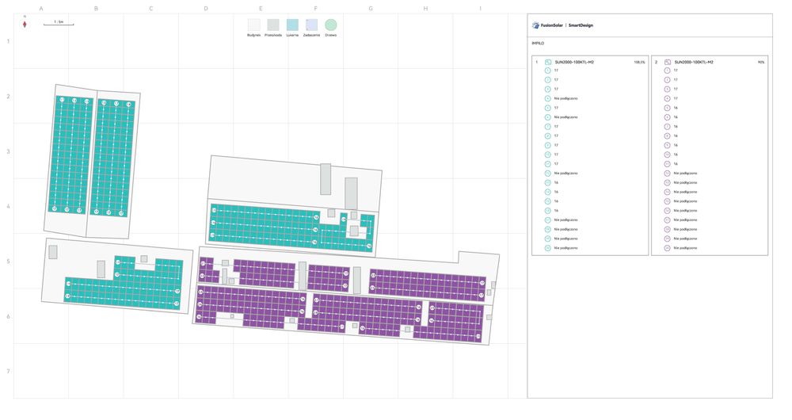
Task: Click inverter 1 string 14 value 16
Action: tap(556, 192)
